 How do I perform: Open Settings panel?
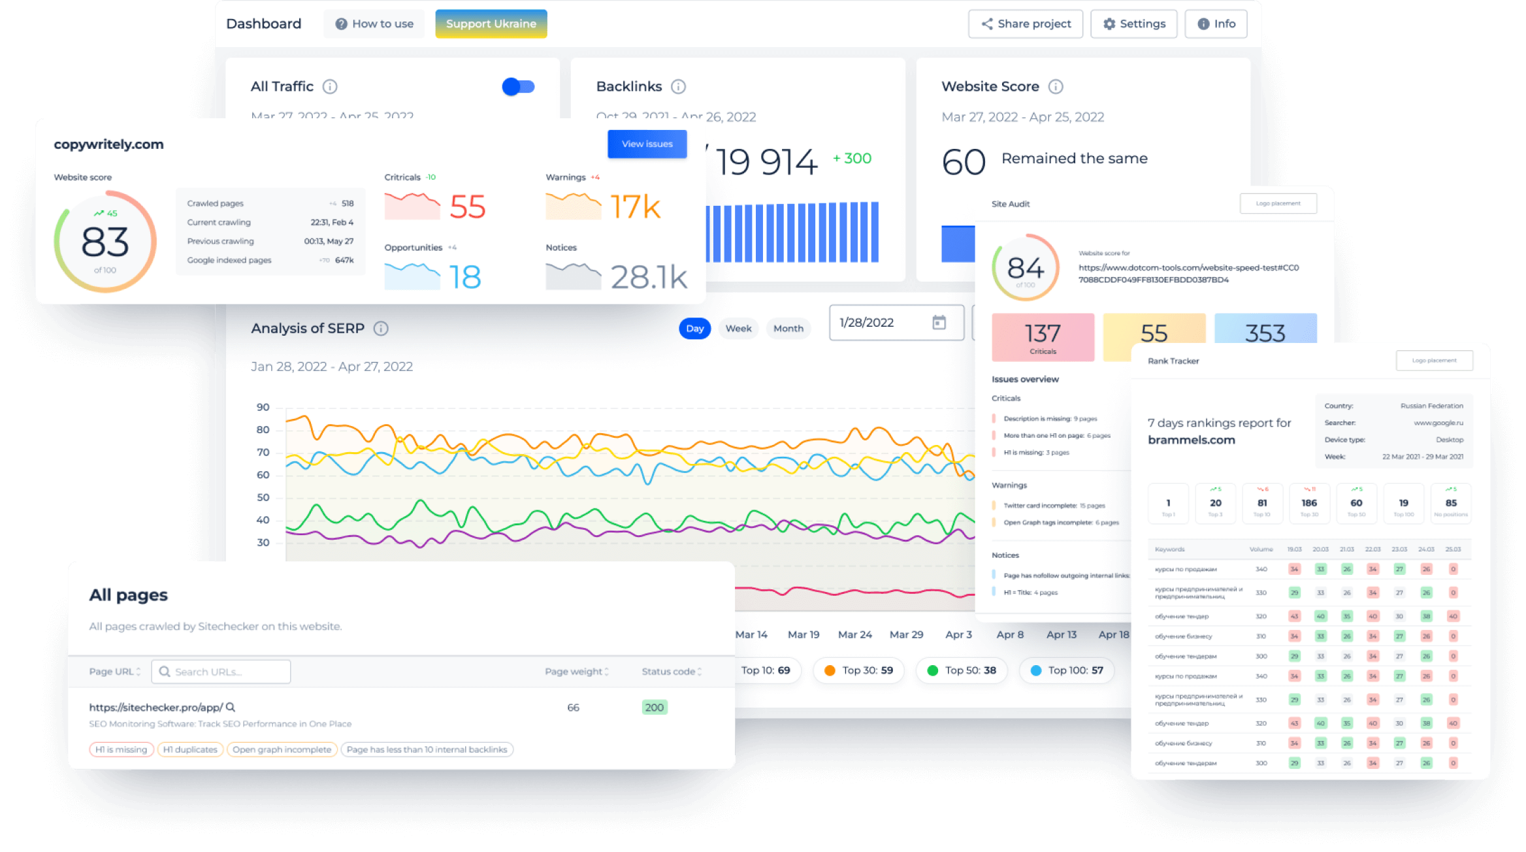click(1135, 23)
